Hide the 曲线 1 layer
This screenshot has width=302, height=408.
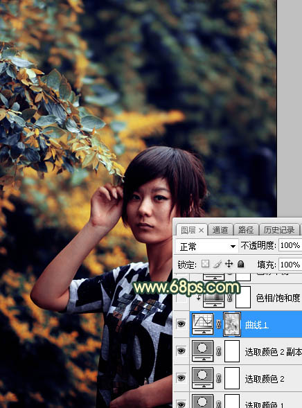coord(181,324)
